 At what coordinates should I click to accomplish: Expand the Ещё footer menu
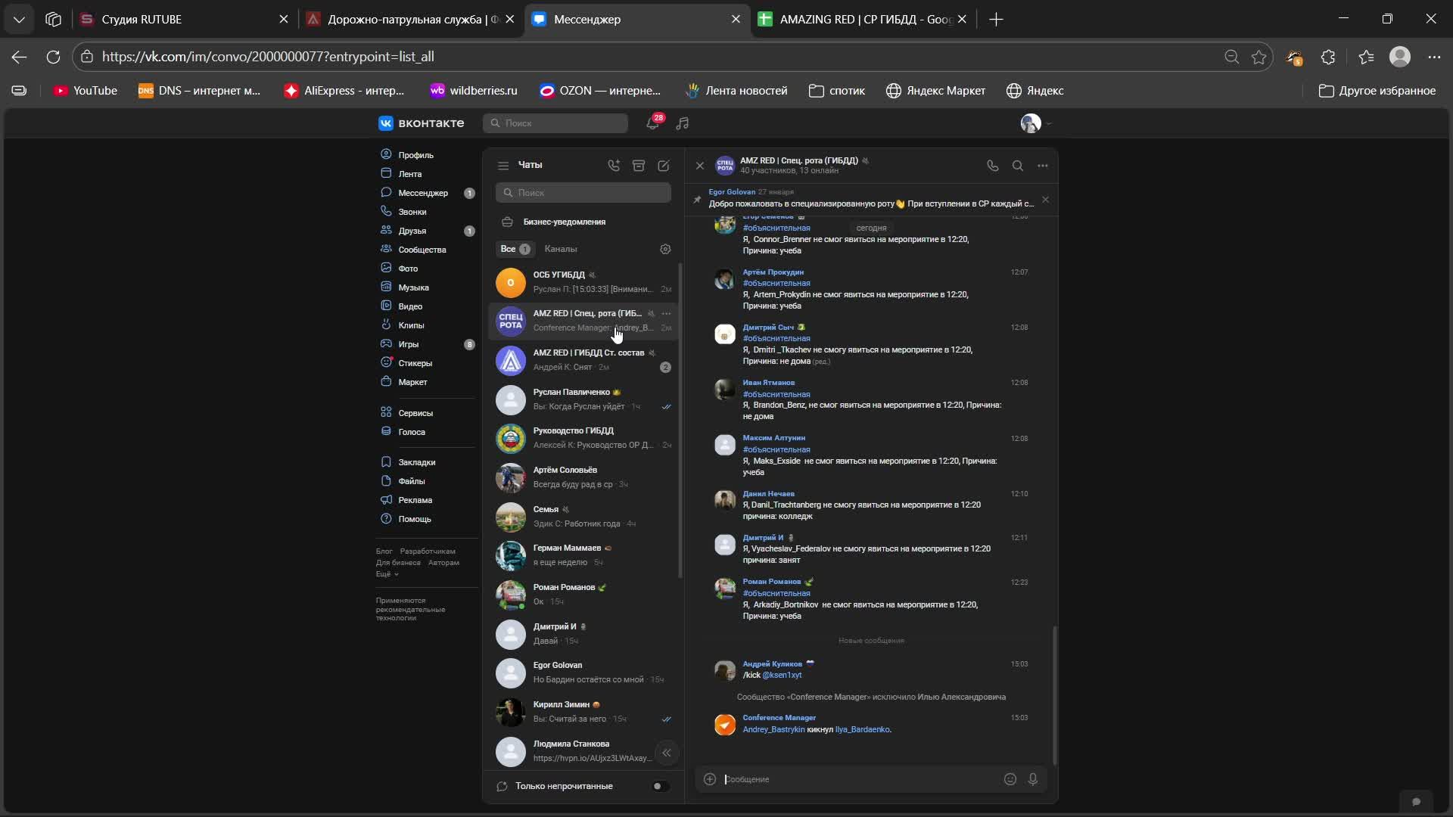[x=387, y=574]
